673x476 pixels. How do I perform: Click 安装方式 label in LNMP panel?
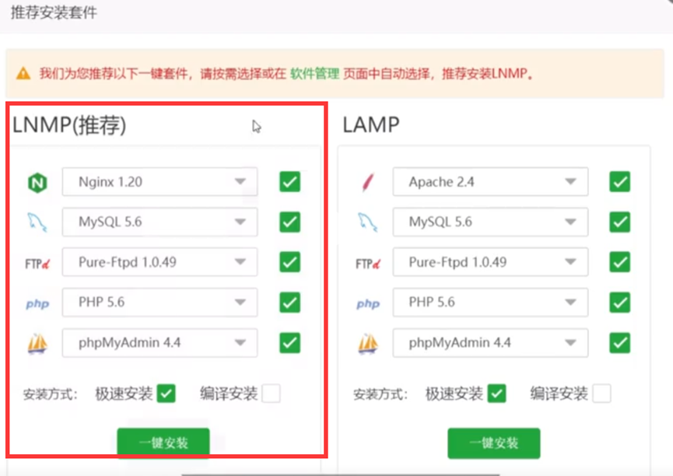coord(51,394)
